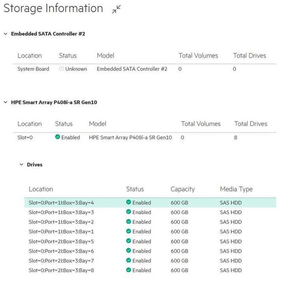Click Enabled status icon for Bay=6 drive
The width and height of the screenshot is (307, 294).
[128, 250]
